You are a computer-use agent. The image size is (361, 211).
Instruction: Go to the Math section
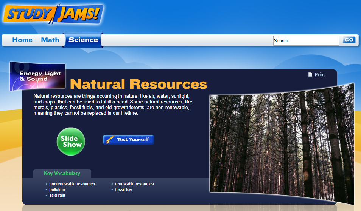50,40
